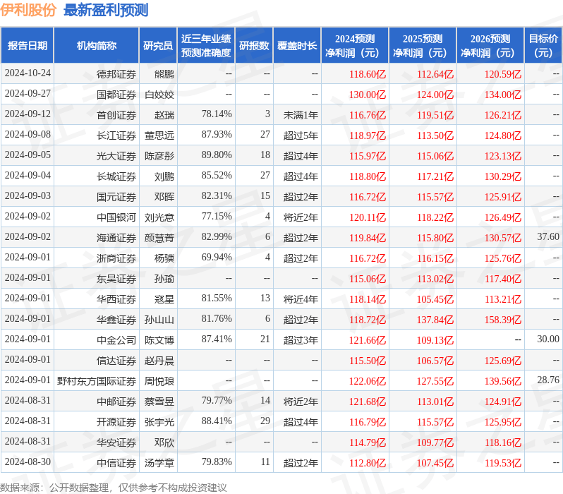Click the 机构简称 column header
The height and width of the screenshot is (494, 563).
[96, 46]
